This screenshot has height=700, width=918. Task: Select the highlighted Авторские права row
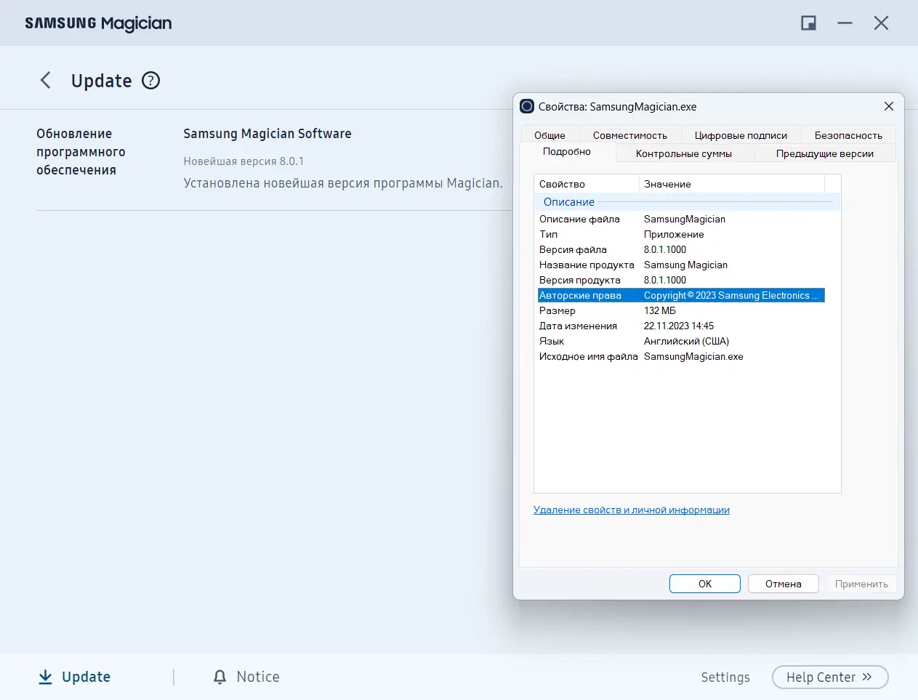681,295
